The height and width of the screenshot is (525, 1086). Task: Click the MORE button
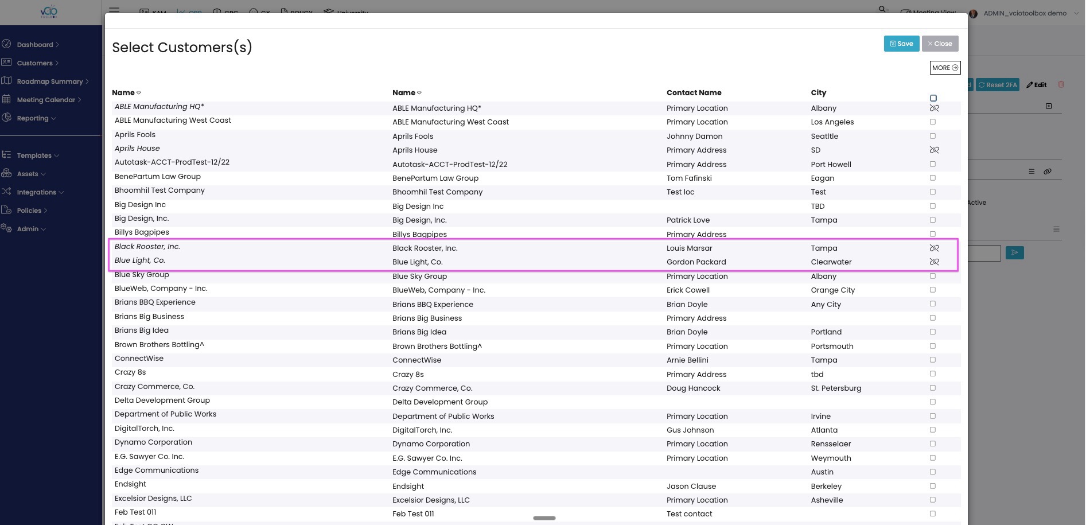tap(945, 68)
